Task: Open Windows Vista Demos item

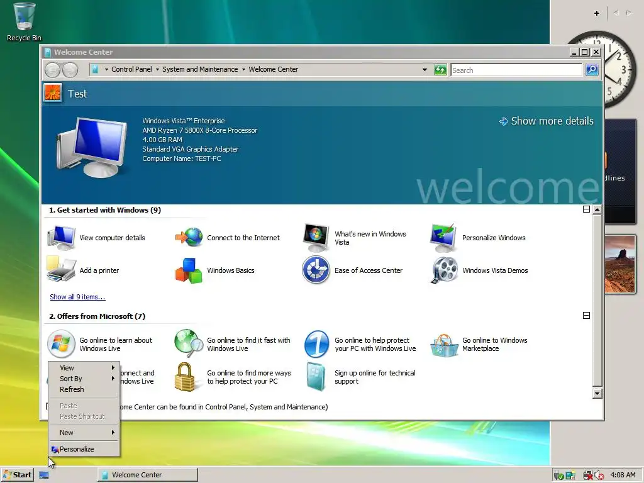Action: (479, 270)
